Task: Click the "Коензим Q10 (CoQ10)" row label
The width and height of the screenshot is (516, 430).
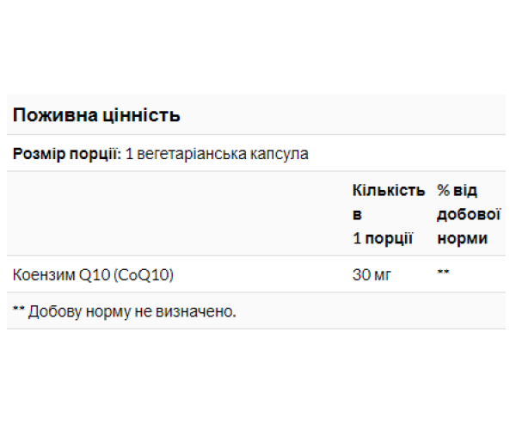Action: [x=99, y=275]
